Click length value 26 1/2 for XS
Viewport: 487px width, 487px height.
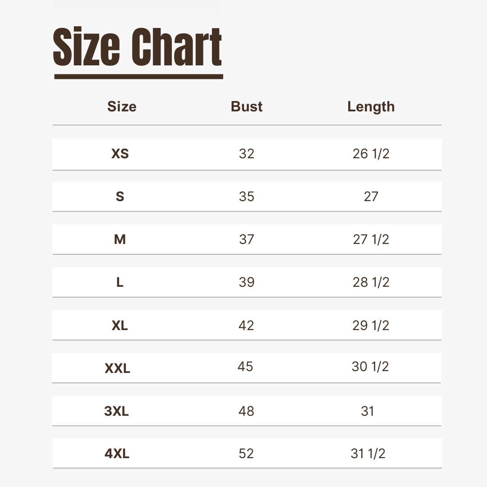[x=371, y=154]
